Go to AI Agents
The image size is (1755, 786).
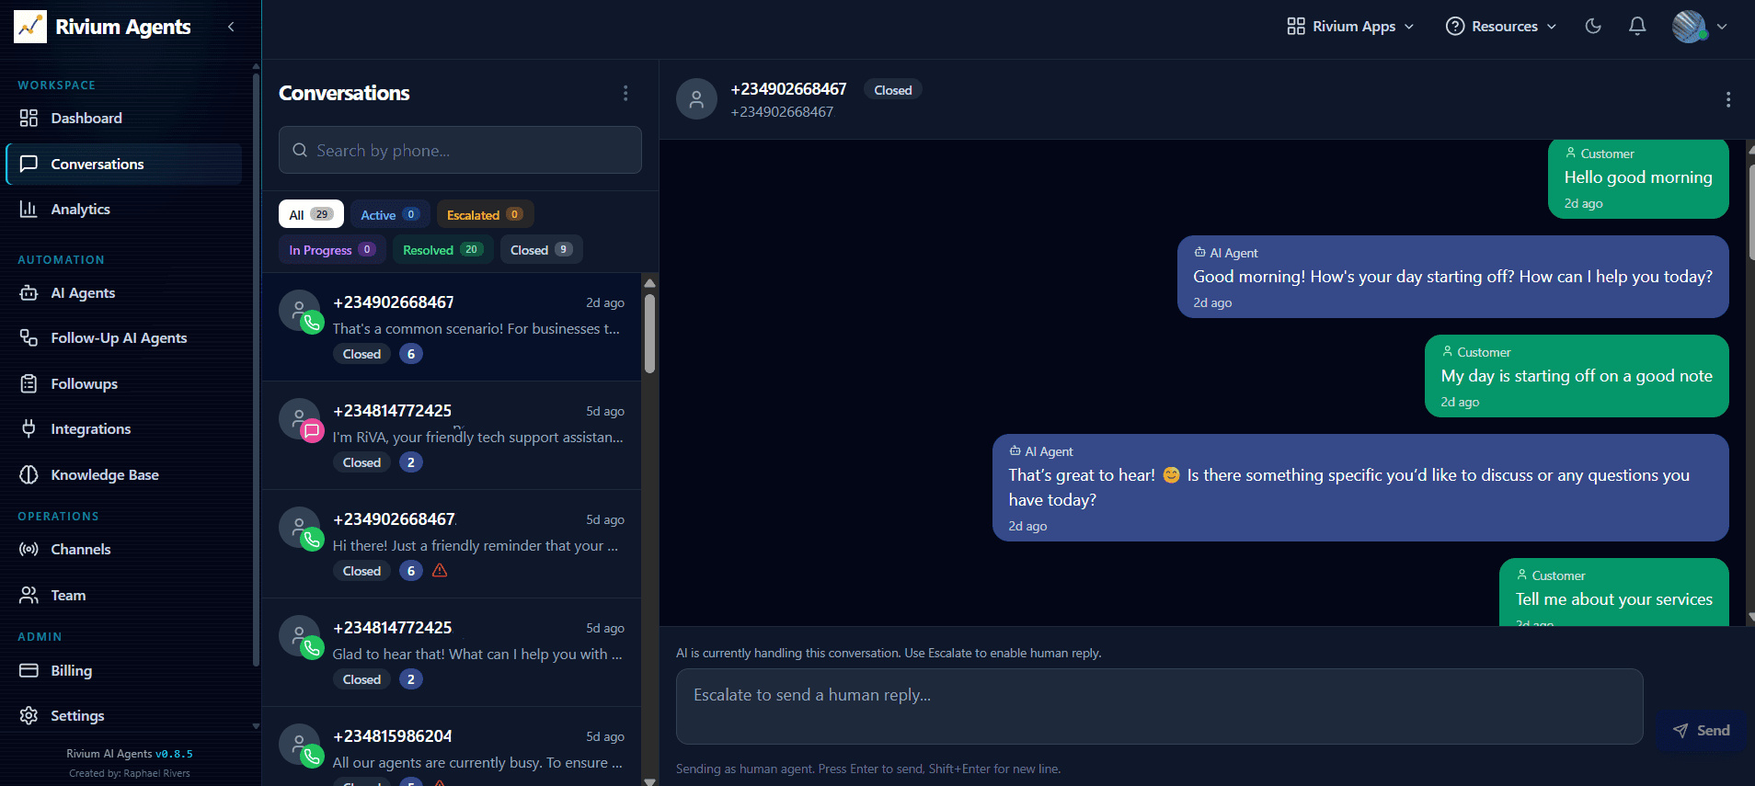click(123, 292)
